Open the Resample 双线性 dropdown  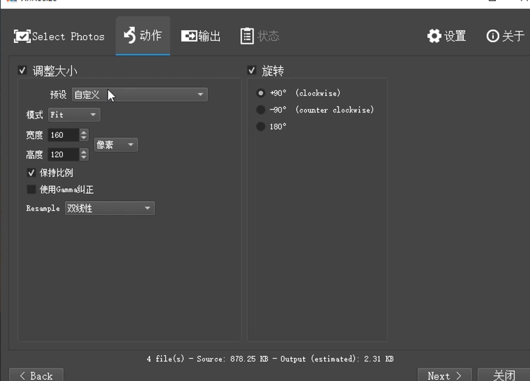(x=109, y=208)
